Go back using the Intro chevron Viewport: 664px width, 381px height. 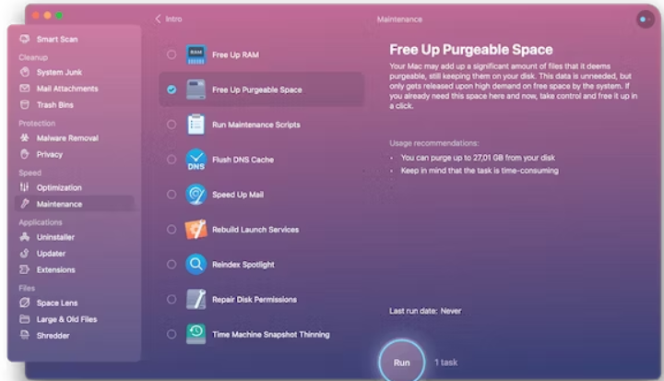(168, 19)
